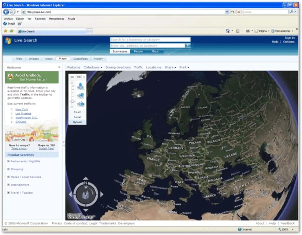Run the Live Search magnifier search button
302x235 pixels.
point(188,45)
